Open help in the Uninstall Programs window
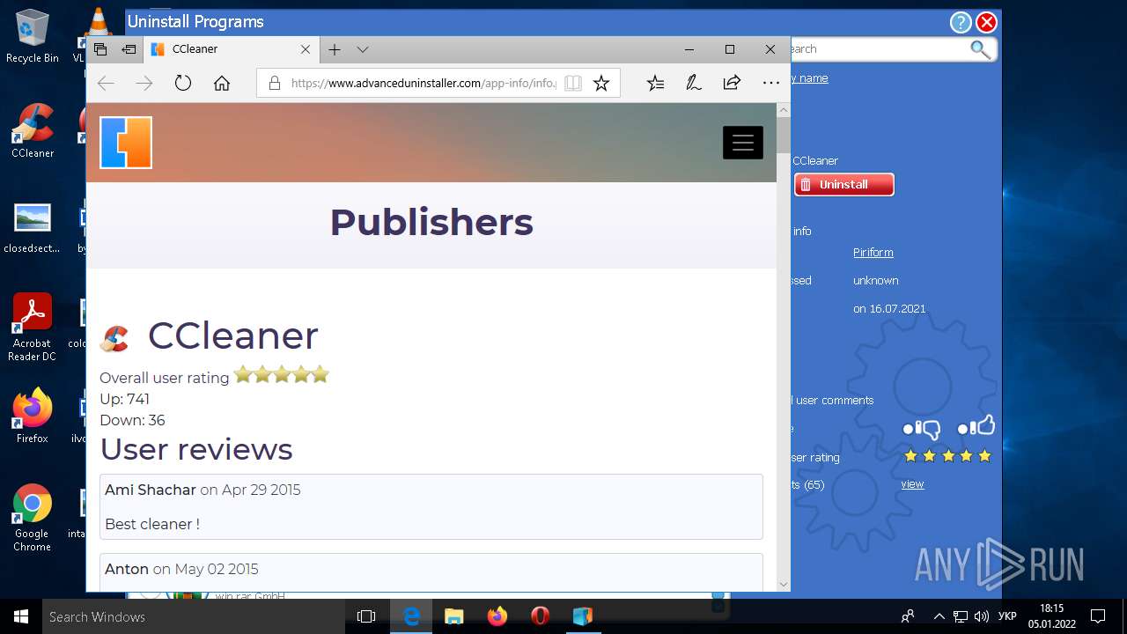The image size is (1127, 634). tap(961, 22)
